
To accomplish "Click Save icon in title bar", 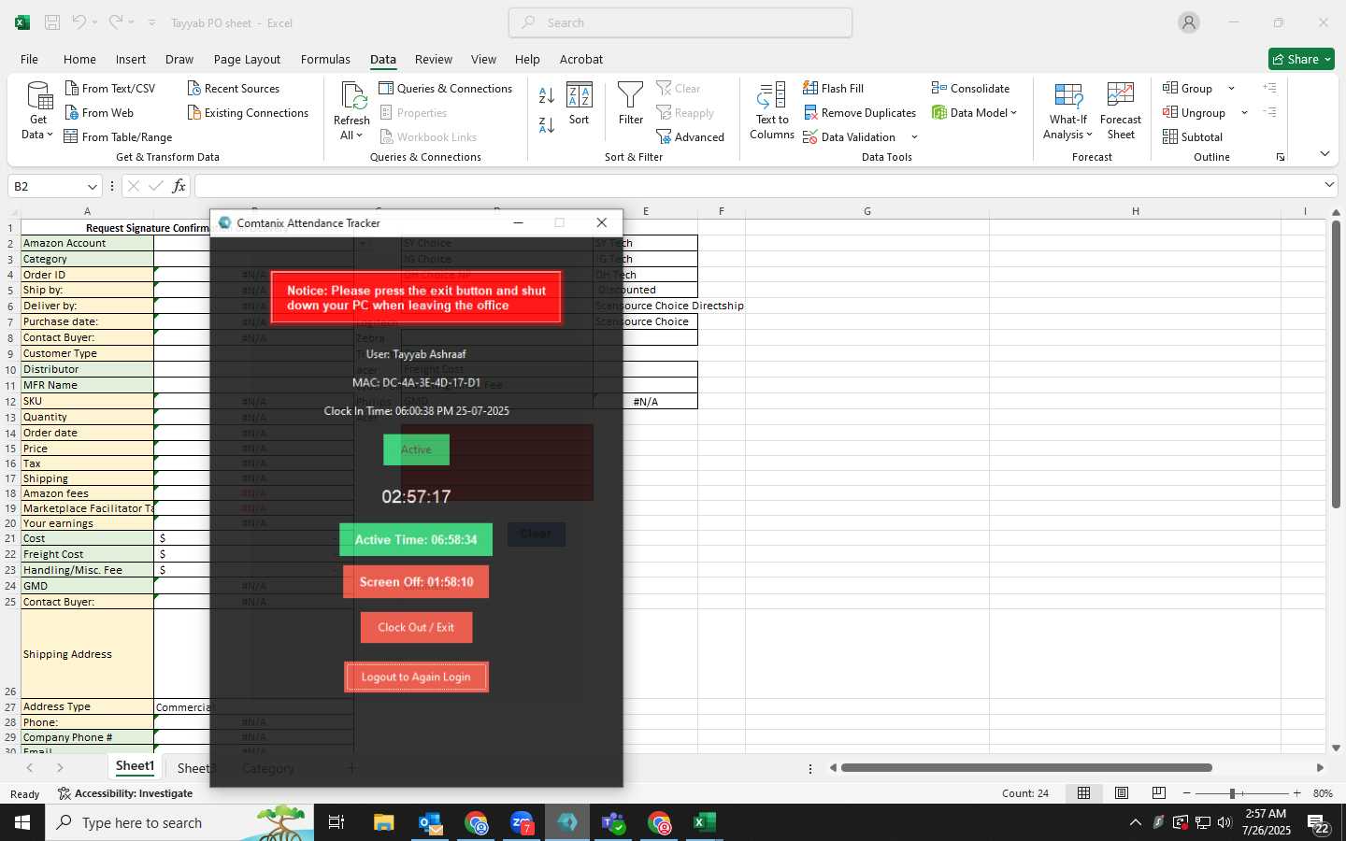I will click(52, 22).
